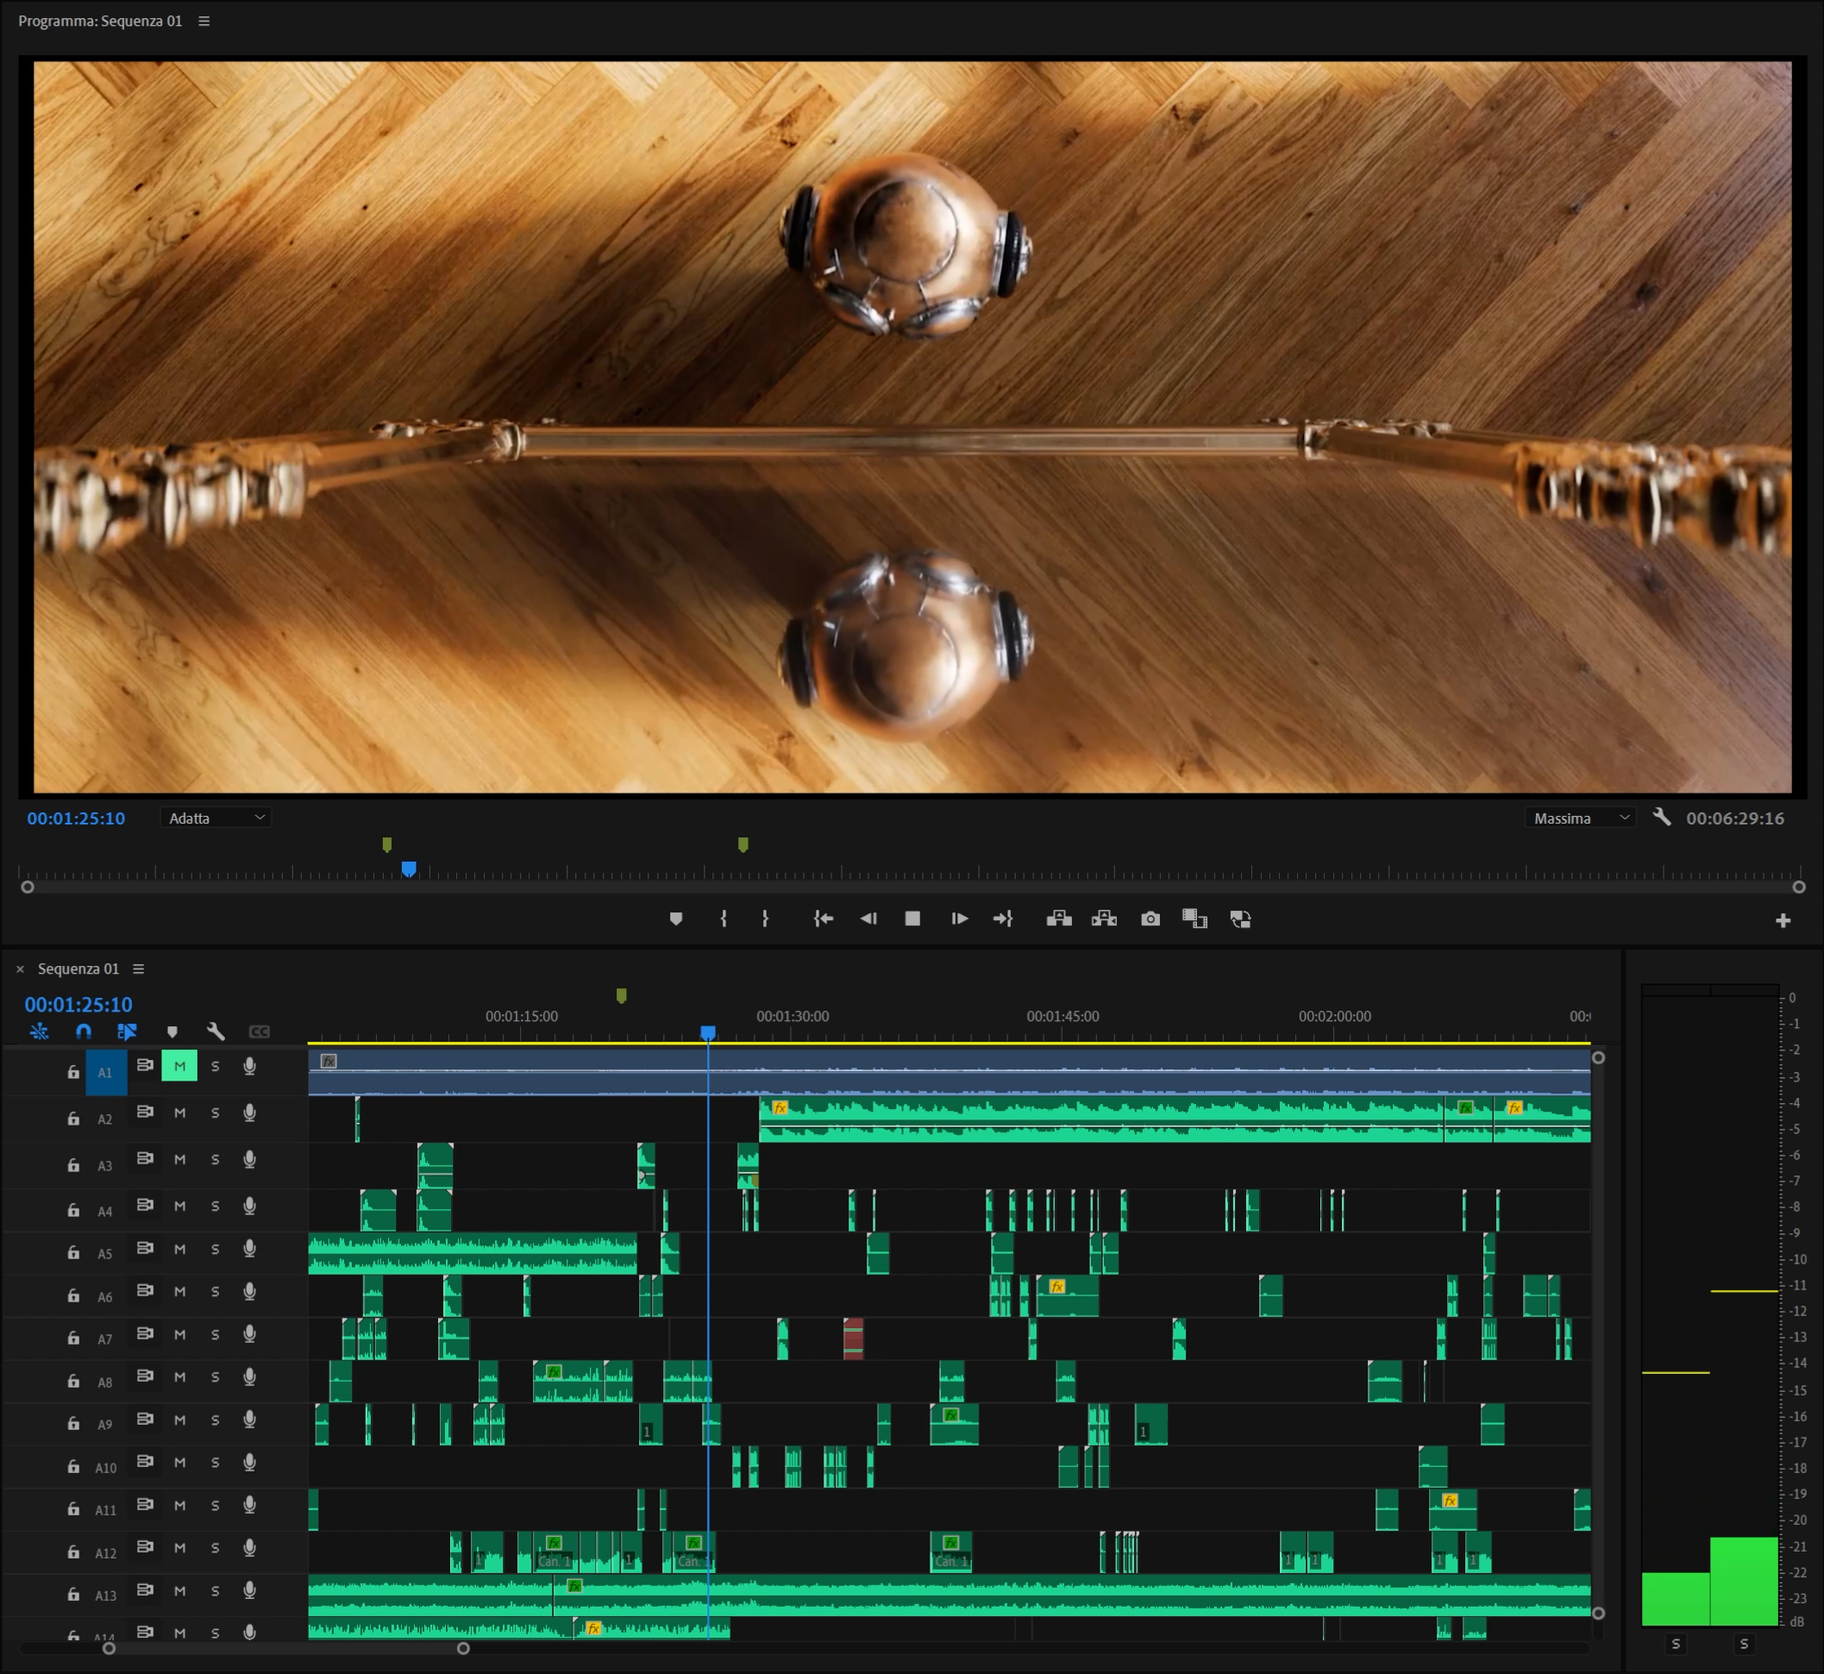Click the Extract button in monitor controls

(1104, 919)
